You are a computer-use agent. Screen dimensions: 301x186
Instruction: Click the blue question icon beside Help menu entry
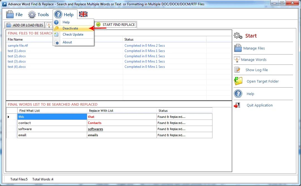pos(56,22)
